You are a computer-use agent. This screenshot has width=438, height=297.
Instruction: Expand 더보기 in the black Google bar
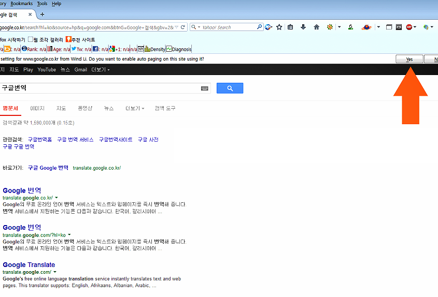(x=101, y=69)
